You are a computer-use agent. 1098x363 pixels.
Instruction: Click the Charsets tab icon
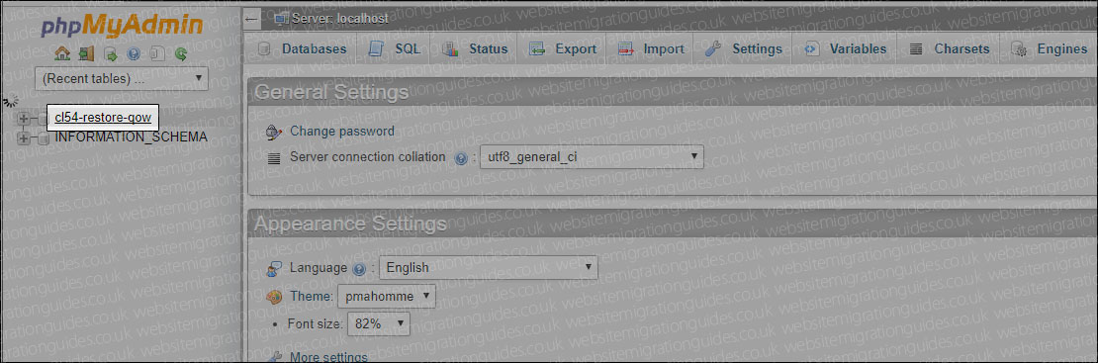click(x=915, y=49)
